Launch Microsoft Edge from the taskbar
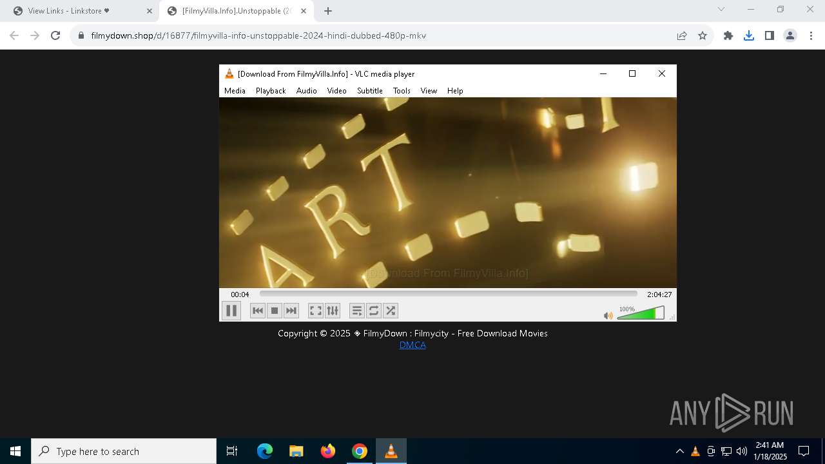The image size is (825, 464). (265, 451)
